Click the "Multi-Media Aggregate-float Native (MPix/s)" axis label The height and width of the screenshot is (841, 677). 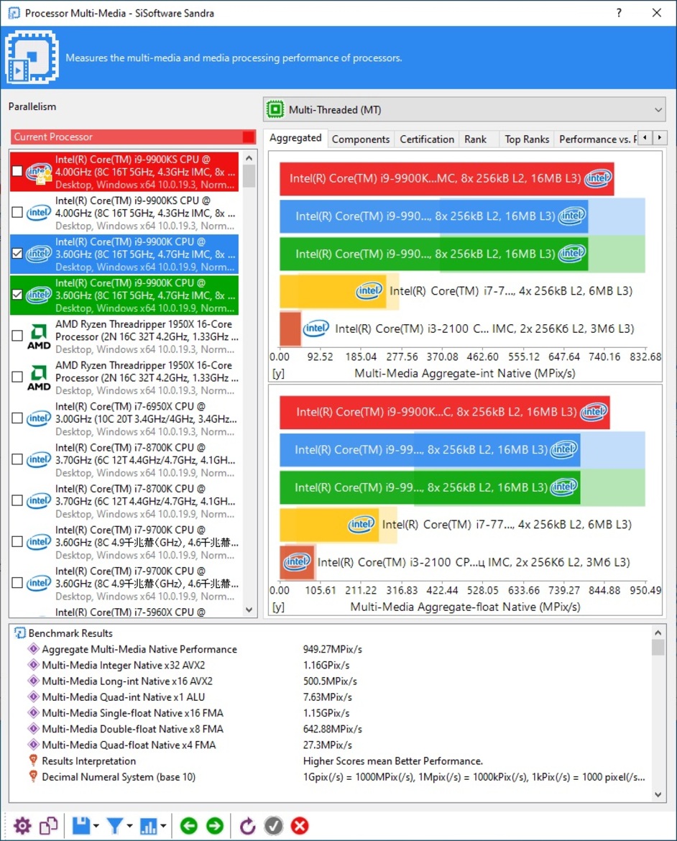(464, 607)
